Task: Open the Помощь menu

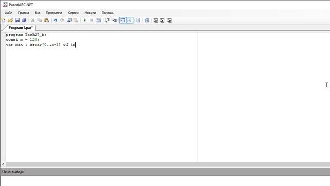Action: [108, 13]
